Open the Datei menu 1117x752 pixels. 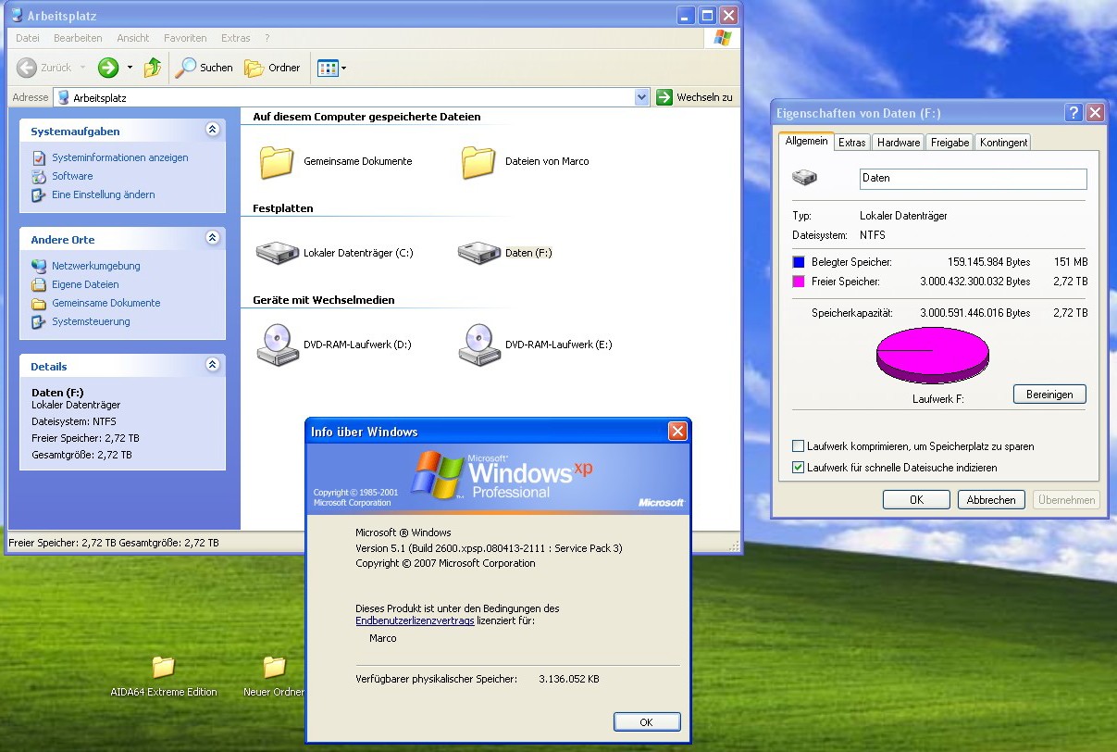[28, 38]
